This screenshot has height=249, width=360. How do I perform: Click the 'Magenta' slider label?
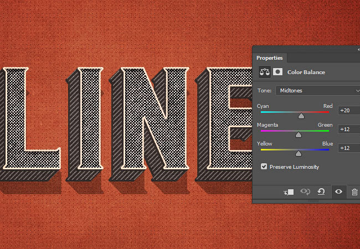click(268, 125)
